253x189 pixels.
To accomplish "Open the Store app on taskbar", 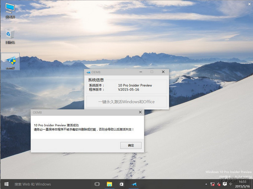I will 121,184.
